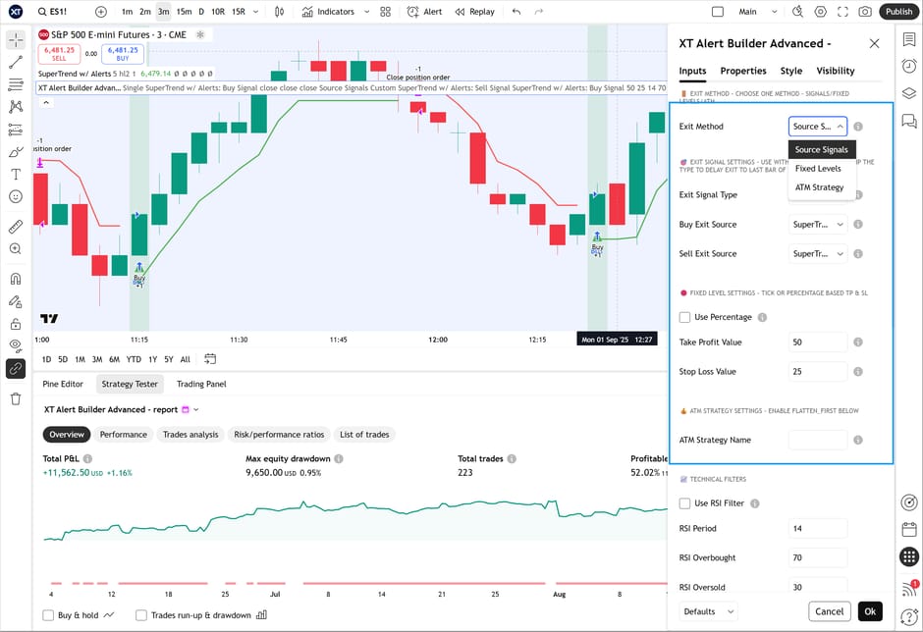
Task: Set the chart range to YTD
Action: [134, 359]
